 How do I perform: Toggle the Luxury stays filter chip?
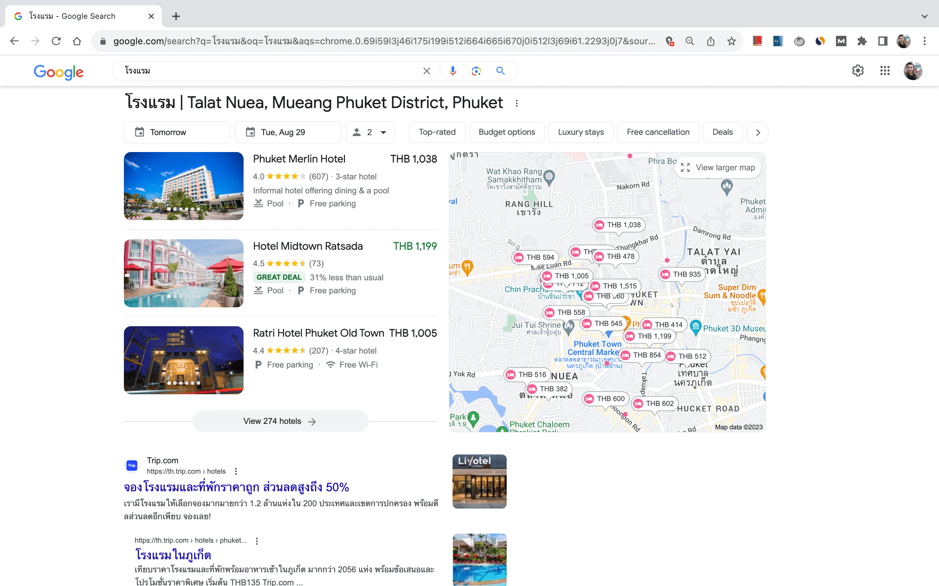pos(581,132)
